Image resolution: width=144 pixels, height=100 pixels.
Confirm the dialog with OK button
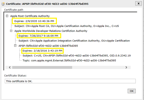131,91
